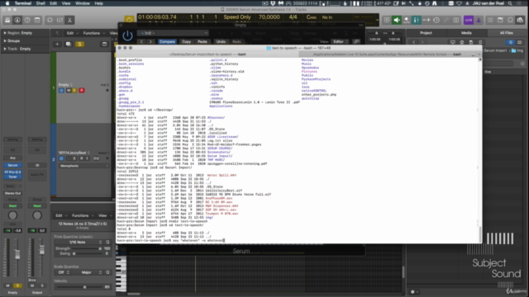Screen dimensions: 529x297
Task: Click the Empty channel volume fader
Action: 17,255
